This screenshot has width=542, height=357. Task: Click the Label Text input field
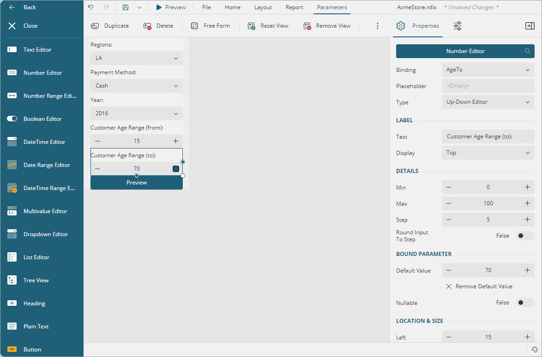(488, 137)
